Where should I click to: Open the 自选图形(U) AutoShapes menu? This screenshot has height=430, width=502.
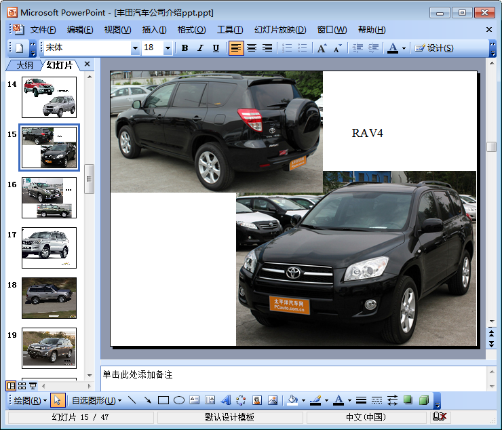pyautogui.click(x=96, y=400)
